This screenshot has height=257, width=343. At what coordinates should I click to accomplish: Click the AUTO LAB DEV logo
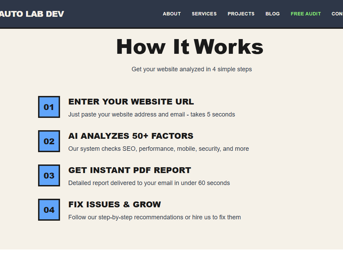32,14
